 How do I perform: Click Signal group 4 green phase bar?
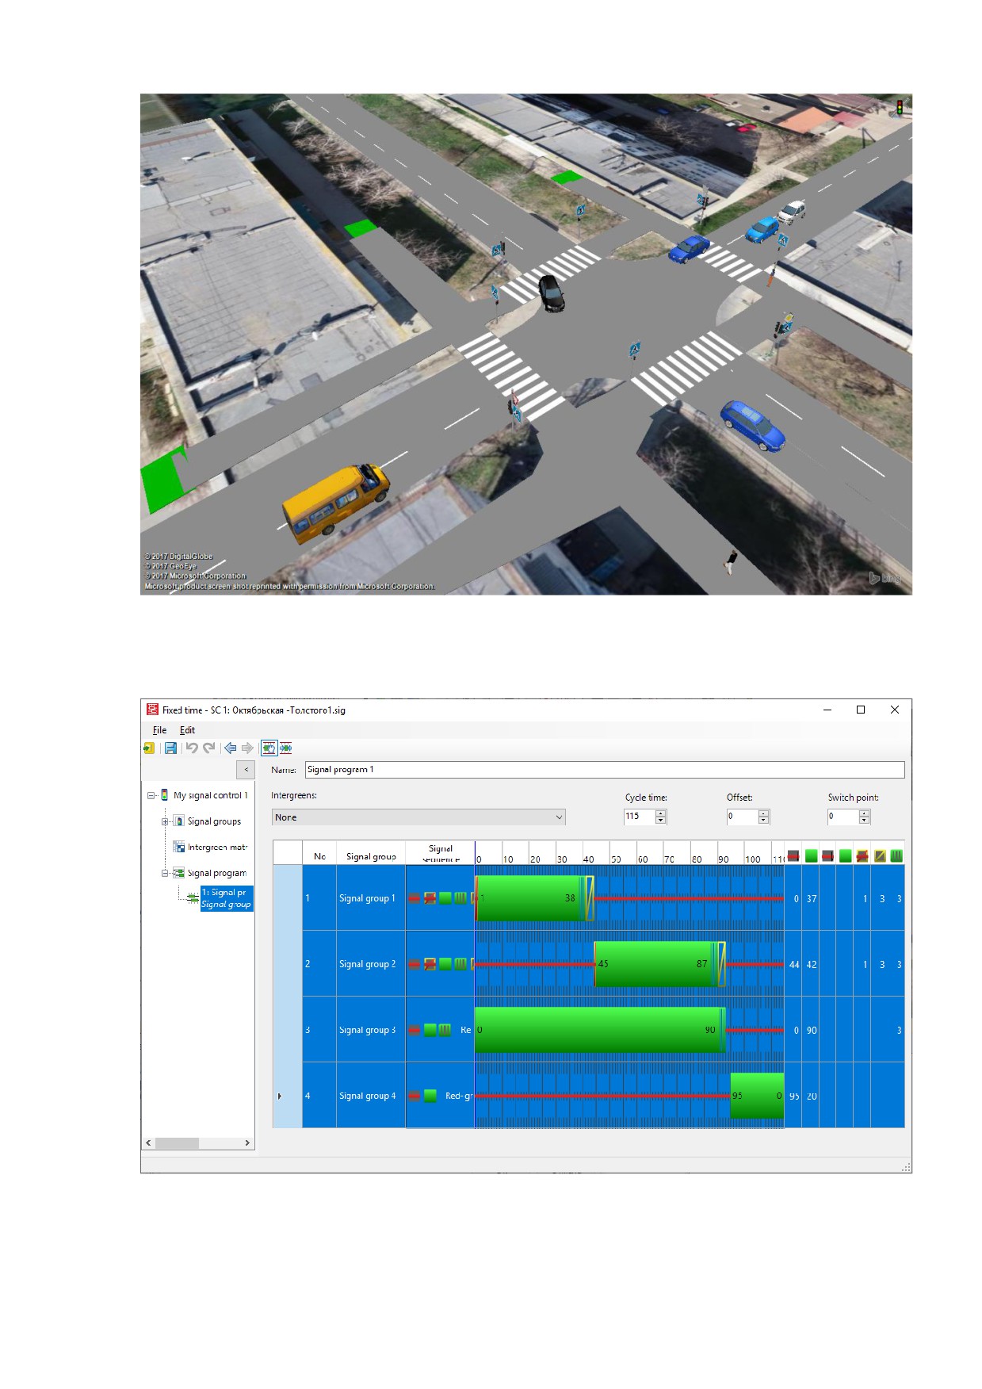click(757, 1096)
